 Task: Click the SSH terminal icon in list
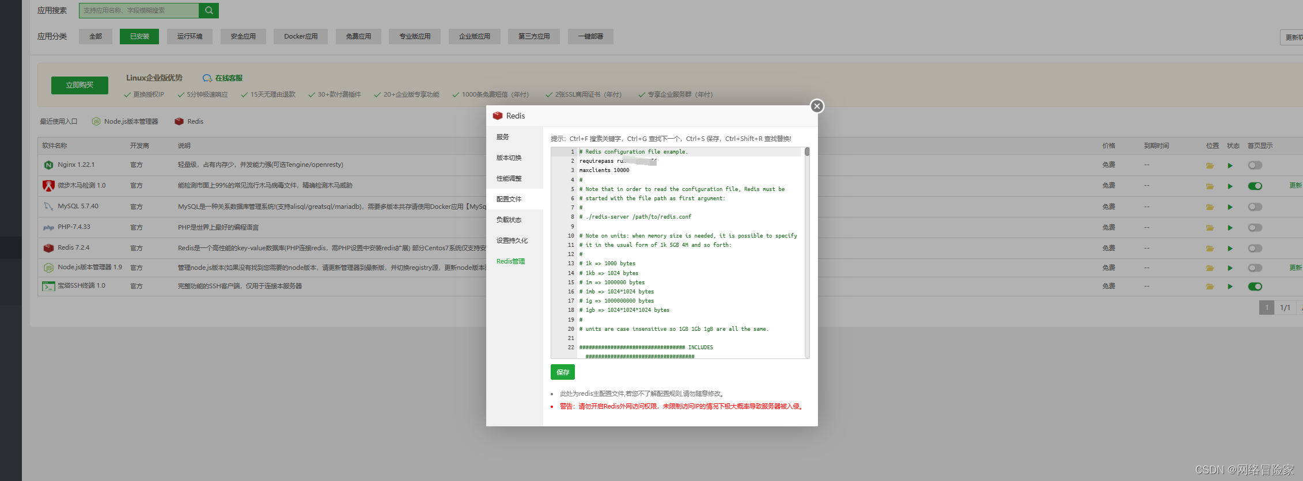[48, 286]
